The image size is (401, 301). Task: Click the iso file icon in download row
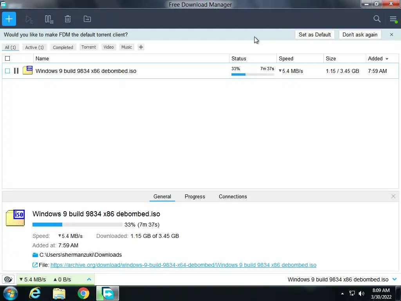[28, 71]
